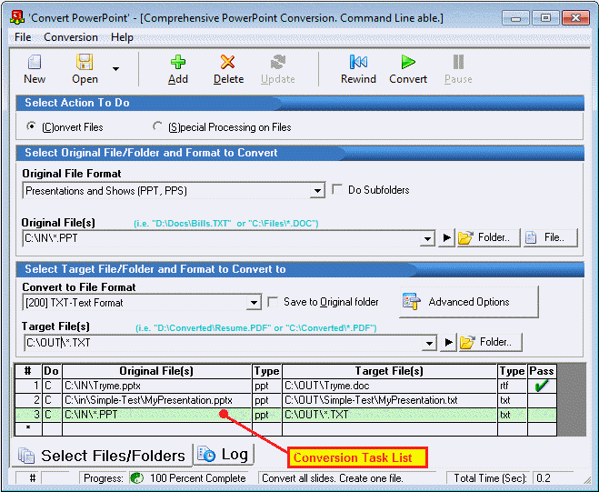Select the Convert Files radio button
599x492 pixels.
(32, 126)
